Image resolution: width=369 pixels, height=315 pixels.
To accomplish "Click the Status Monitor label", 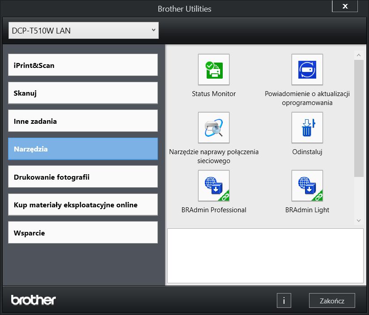I will click(214, 94).
